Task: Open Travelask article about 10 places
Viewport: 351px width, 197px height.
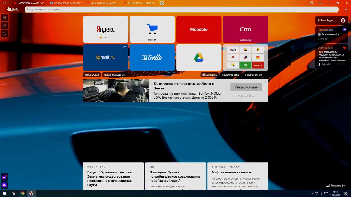Action: tap(113, 176)
